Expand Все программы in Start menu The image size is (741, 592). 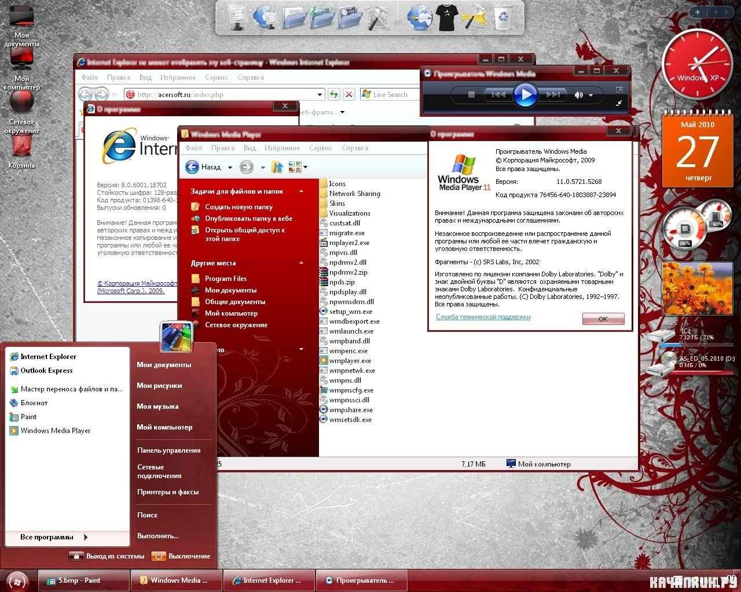coord(54,537)
